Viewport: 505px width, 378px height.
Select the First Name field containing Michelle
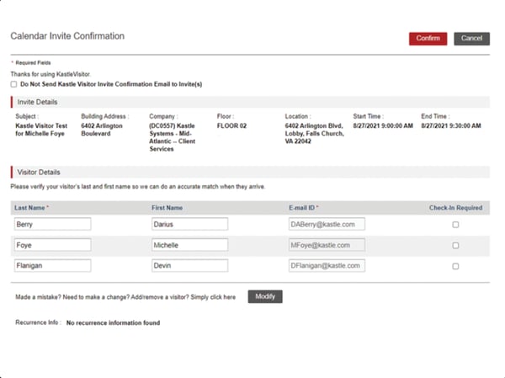pos(189,245)
